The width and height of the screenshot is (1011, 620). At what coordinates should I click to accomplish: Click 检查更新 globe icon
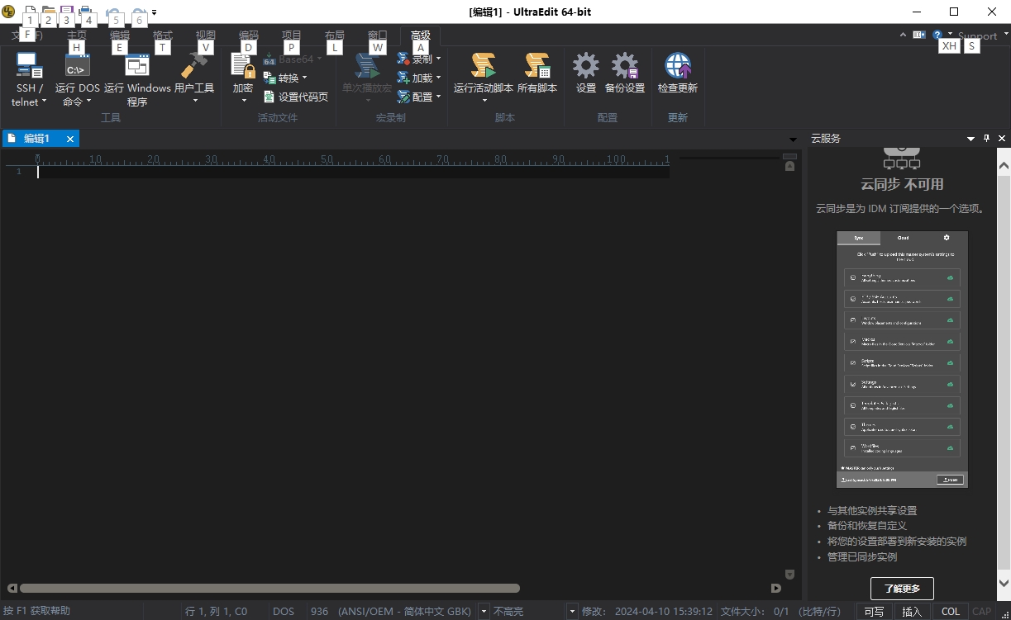tap(677, 66)
